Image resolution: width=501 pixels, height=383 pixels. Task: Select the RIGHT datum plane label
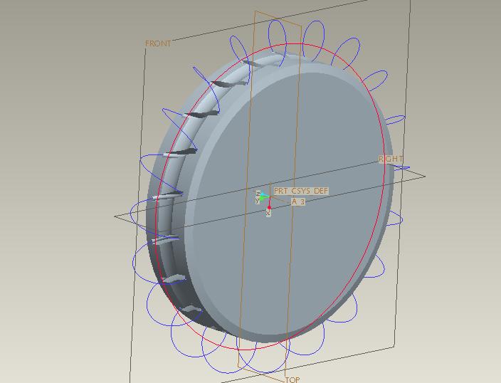point(391,159)
